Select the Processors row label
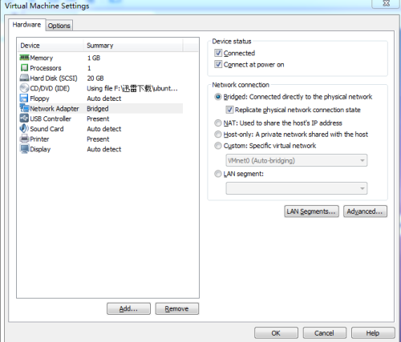Screen dimensions: 401x342 [46, 68]
